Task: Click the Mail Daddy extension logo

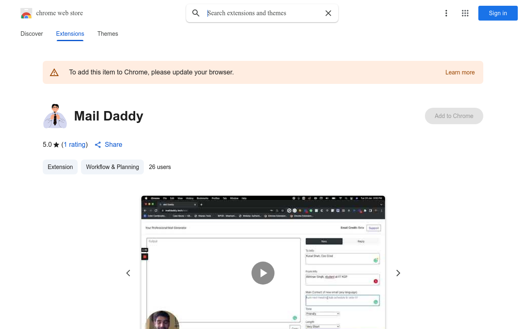Action: click(55, 116)
